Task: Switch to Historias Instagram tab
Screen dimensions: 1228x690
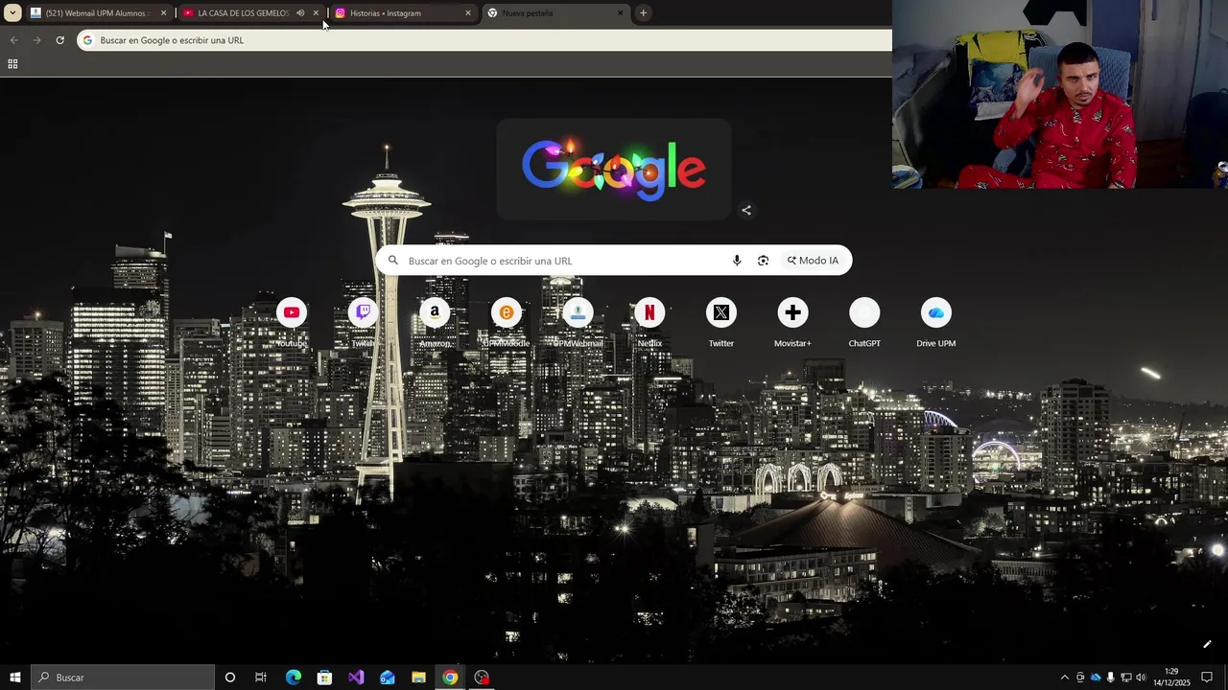Action: pyautogui.click(x=403, y=13)
